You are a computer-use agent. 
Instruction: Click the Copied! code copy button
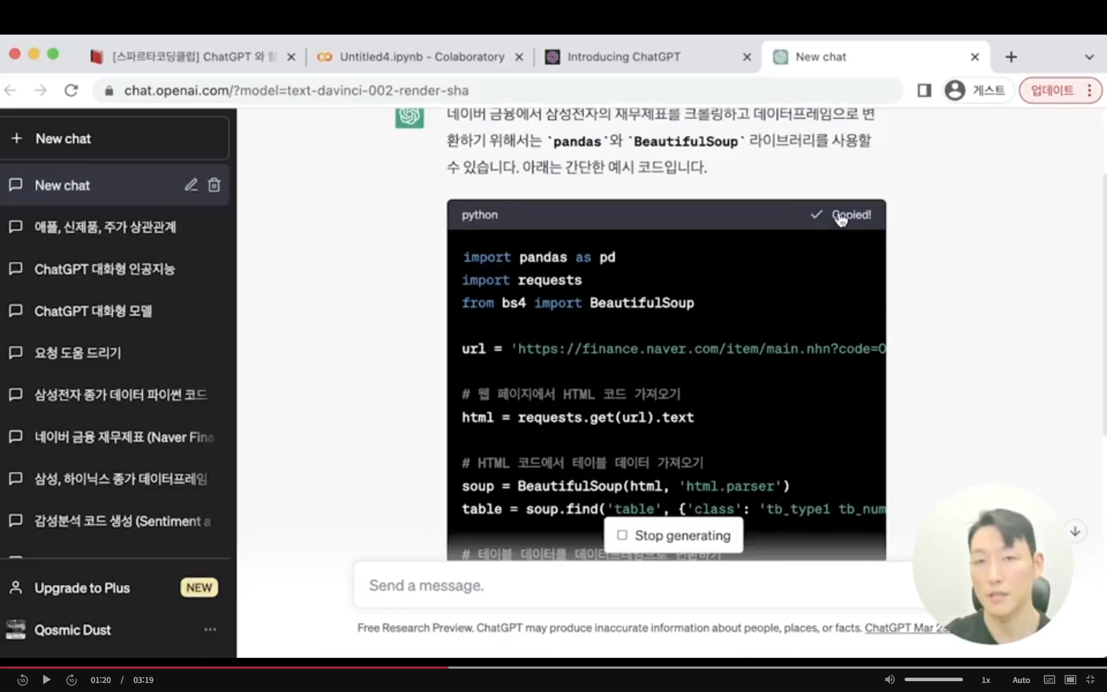click(841, 215)
